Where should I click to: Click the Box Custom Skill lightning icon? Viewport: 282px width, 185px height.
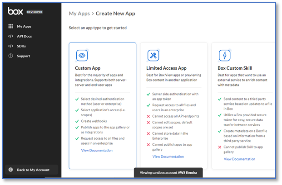224,56
